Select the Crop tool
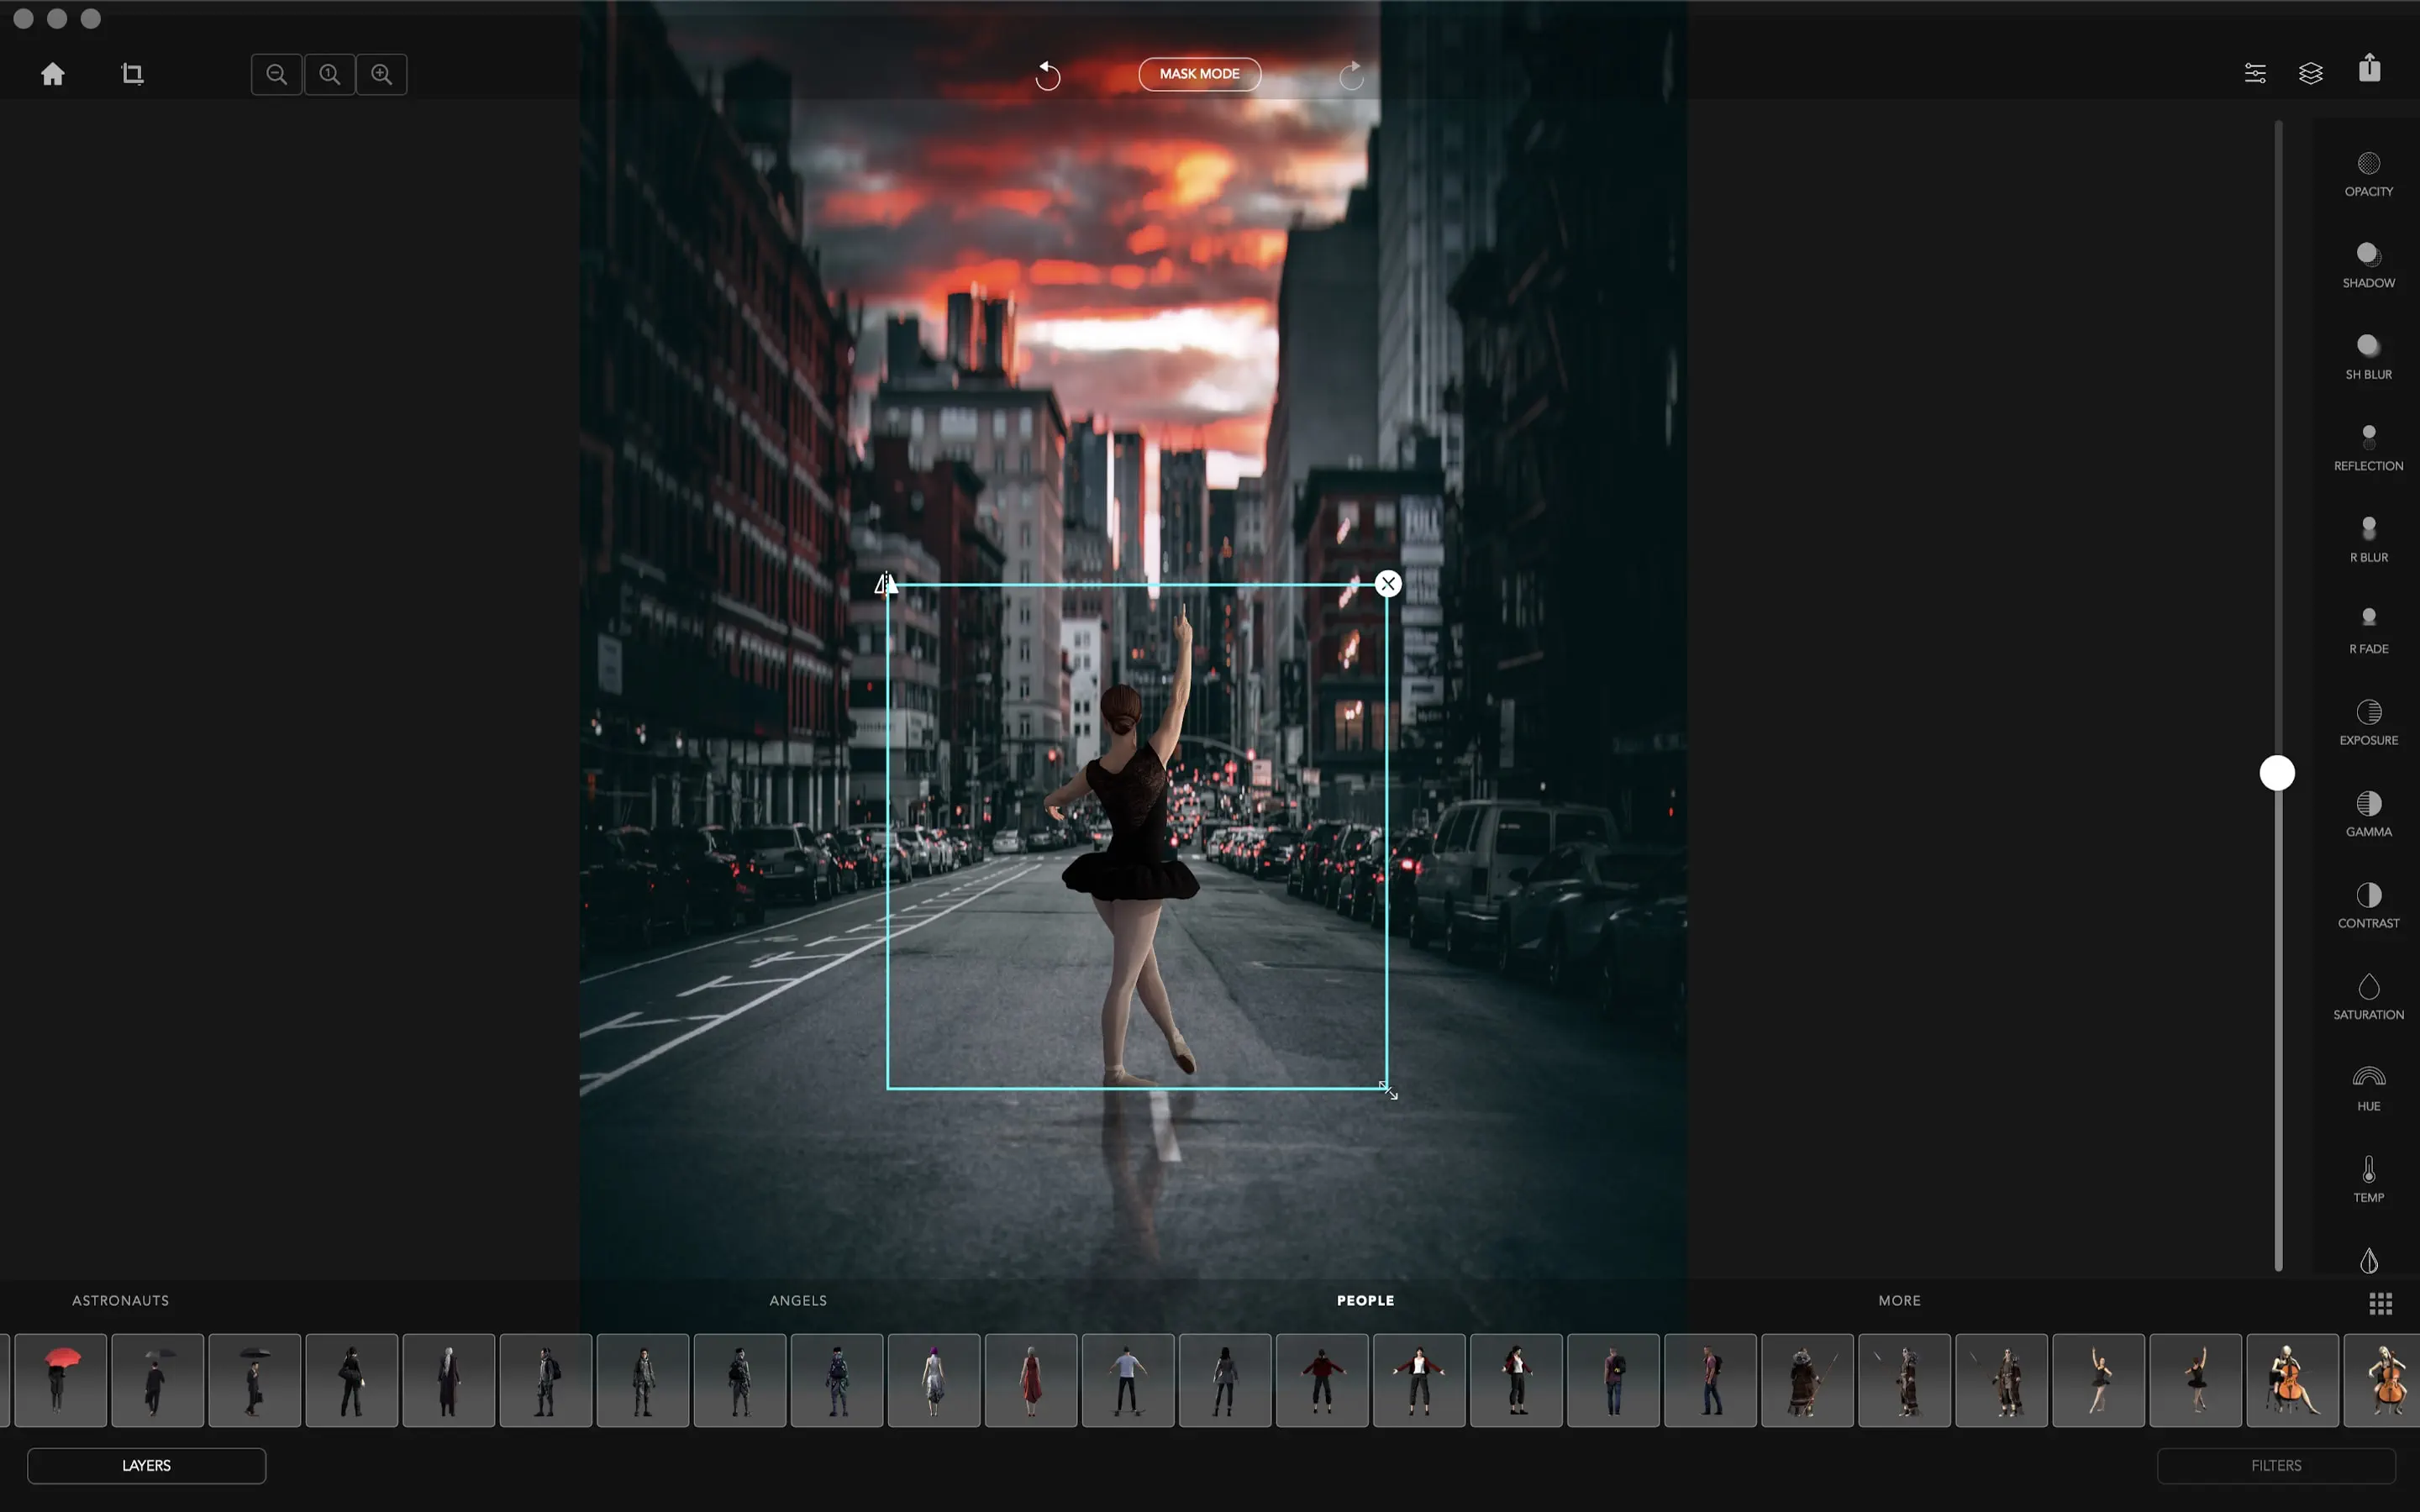 pos(132,74)
